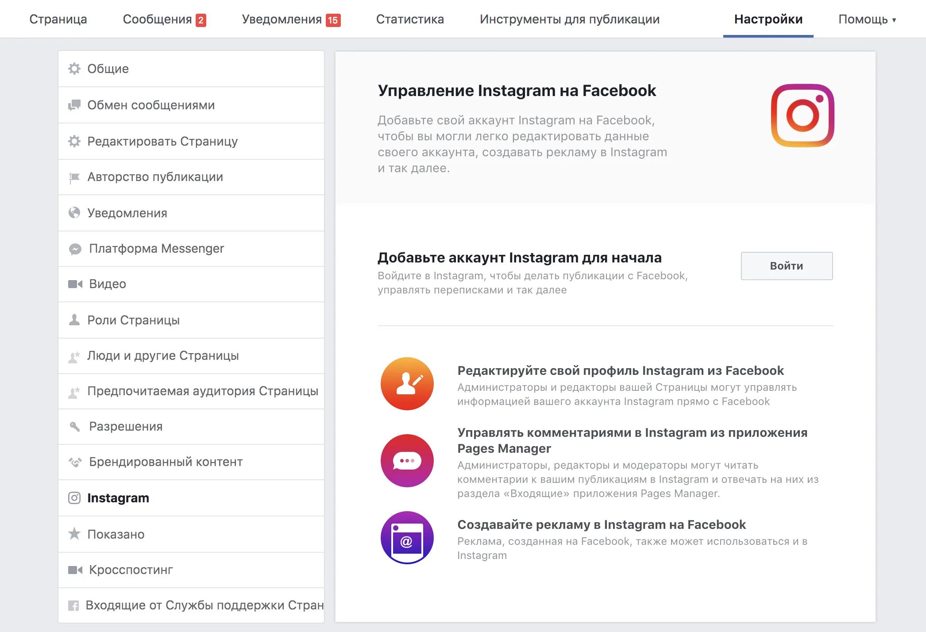Click the purple ad window circle icon
The height and width of the screenshot is (632, 926).
click(x=407, y=538)
